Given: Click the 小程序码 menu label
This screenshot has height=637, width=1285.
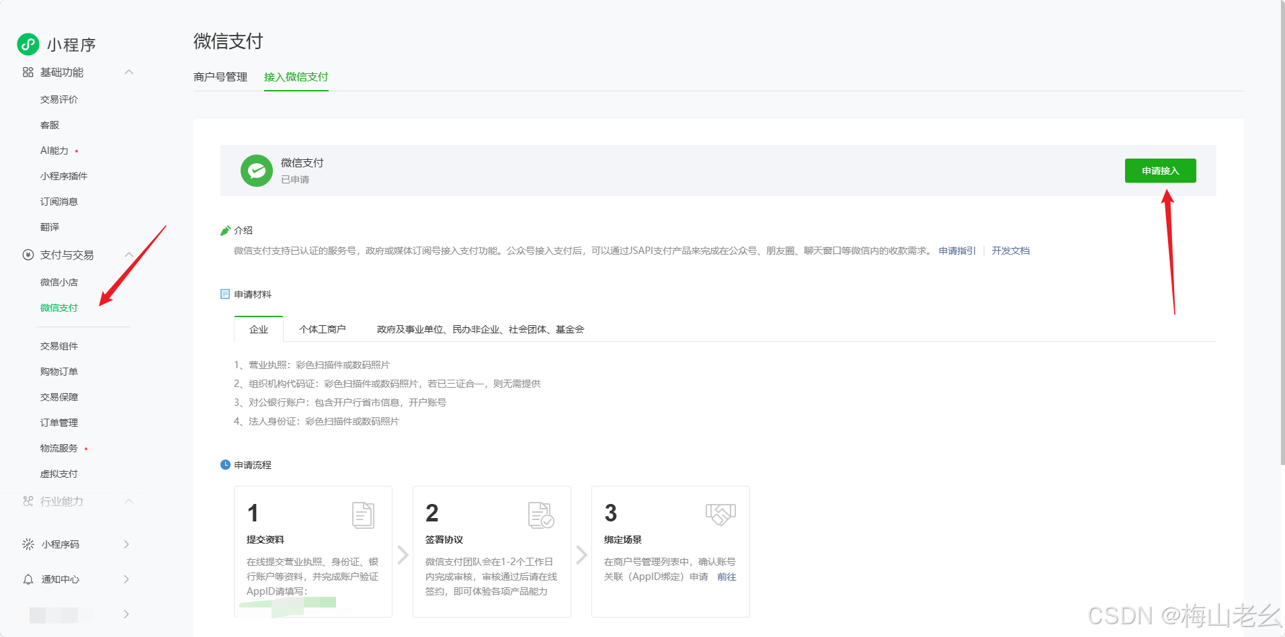Looking at the screenshot, I should 60,544.
